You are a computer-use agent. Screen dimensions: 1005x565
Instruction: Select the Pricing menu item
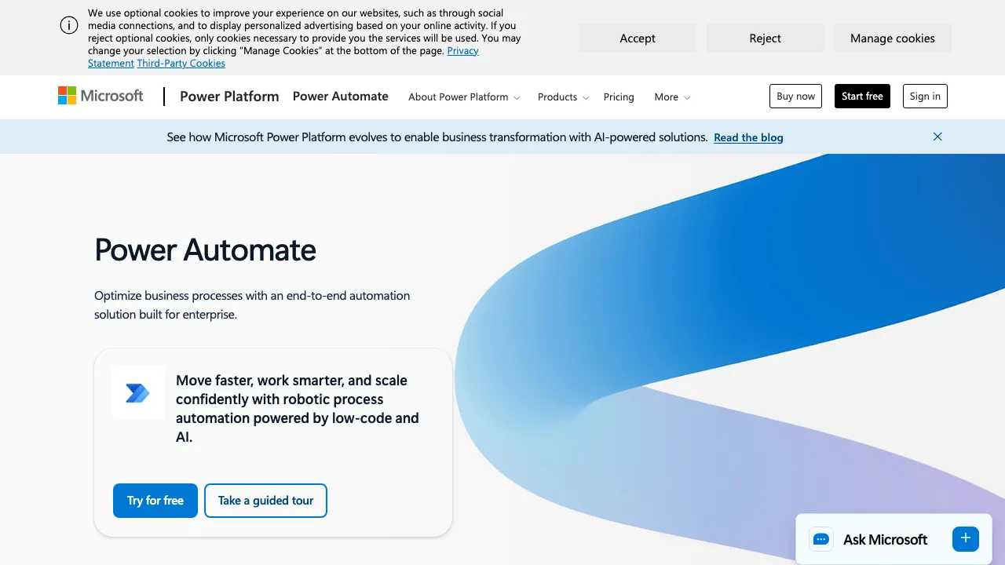pyautogui.click(x=619, y=97)
